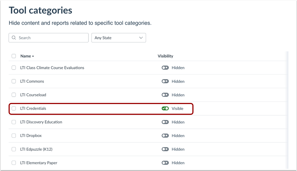Enable visibility for LTI Courseload
297x171 pixels.
(x=165, y=95)
